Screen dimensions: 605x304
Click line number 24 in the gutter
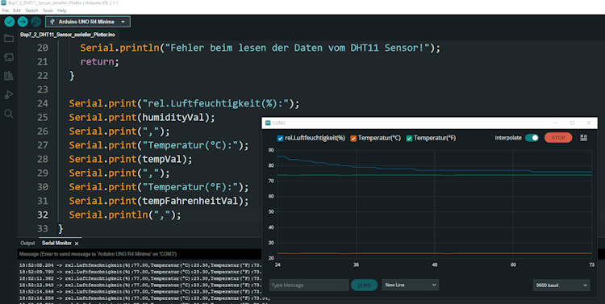(43, 103)
